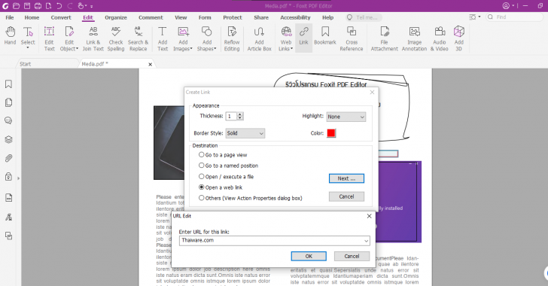The height and width of the screenshot is (286, 548).
Task: Close the Media.pdf document tab
Action: pos(151,64)
